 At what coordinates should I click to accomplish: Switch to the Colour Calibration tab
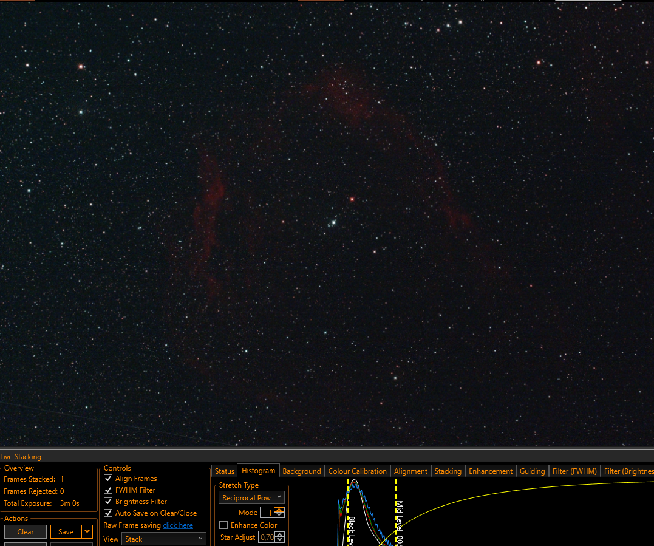(358, 471)
